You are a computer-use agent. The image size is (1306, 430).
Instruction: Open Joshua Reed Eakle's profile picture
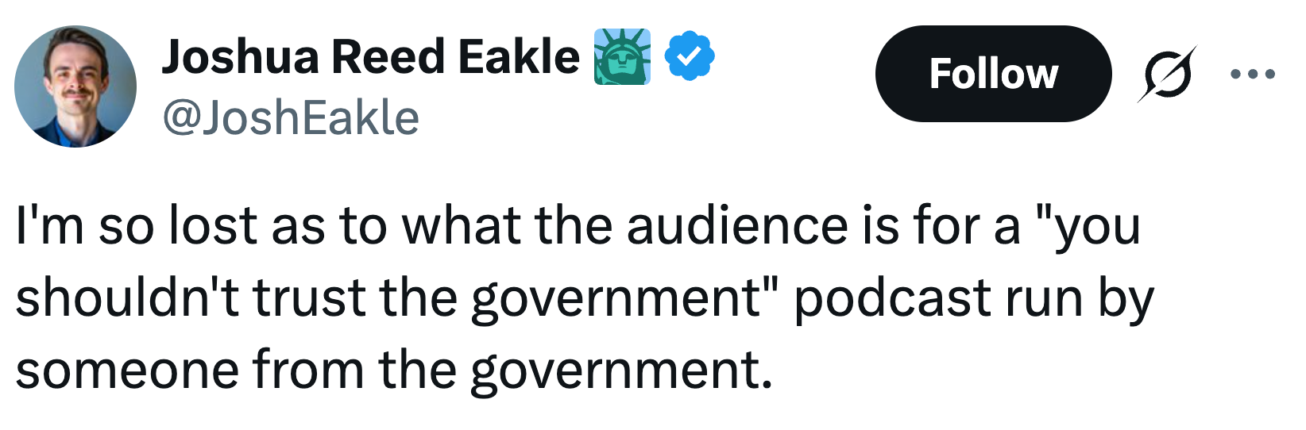pos(75,86)
